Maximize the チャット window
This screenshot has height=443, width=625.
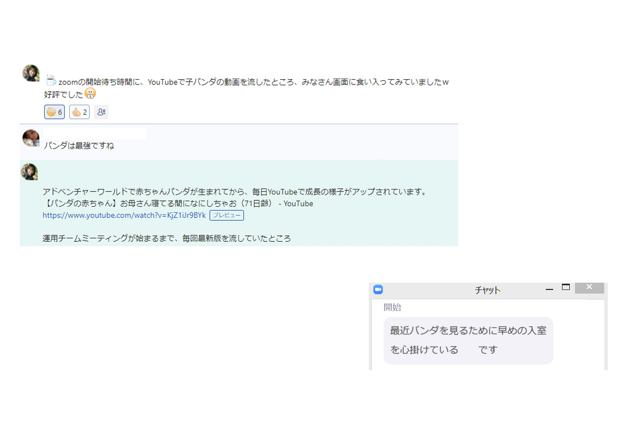coord(566,287)
